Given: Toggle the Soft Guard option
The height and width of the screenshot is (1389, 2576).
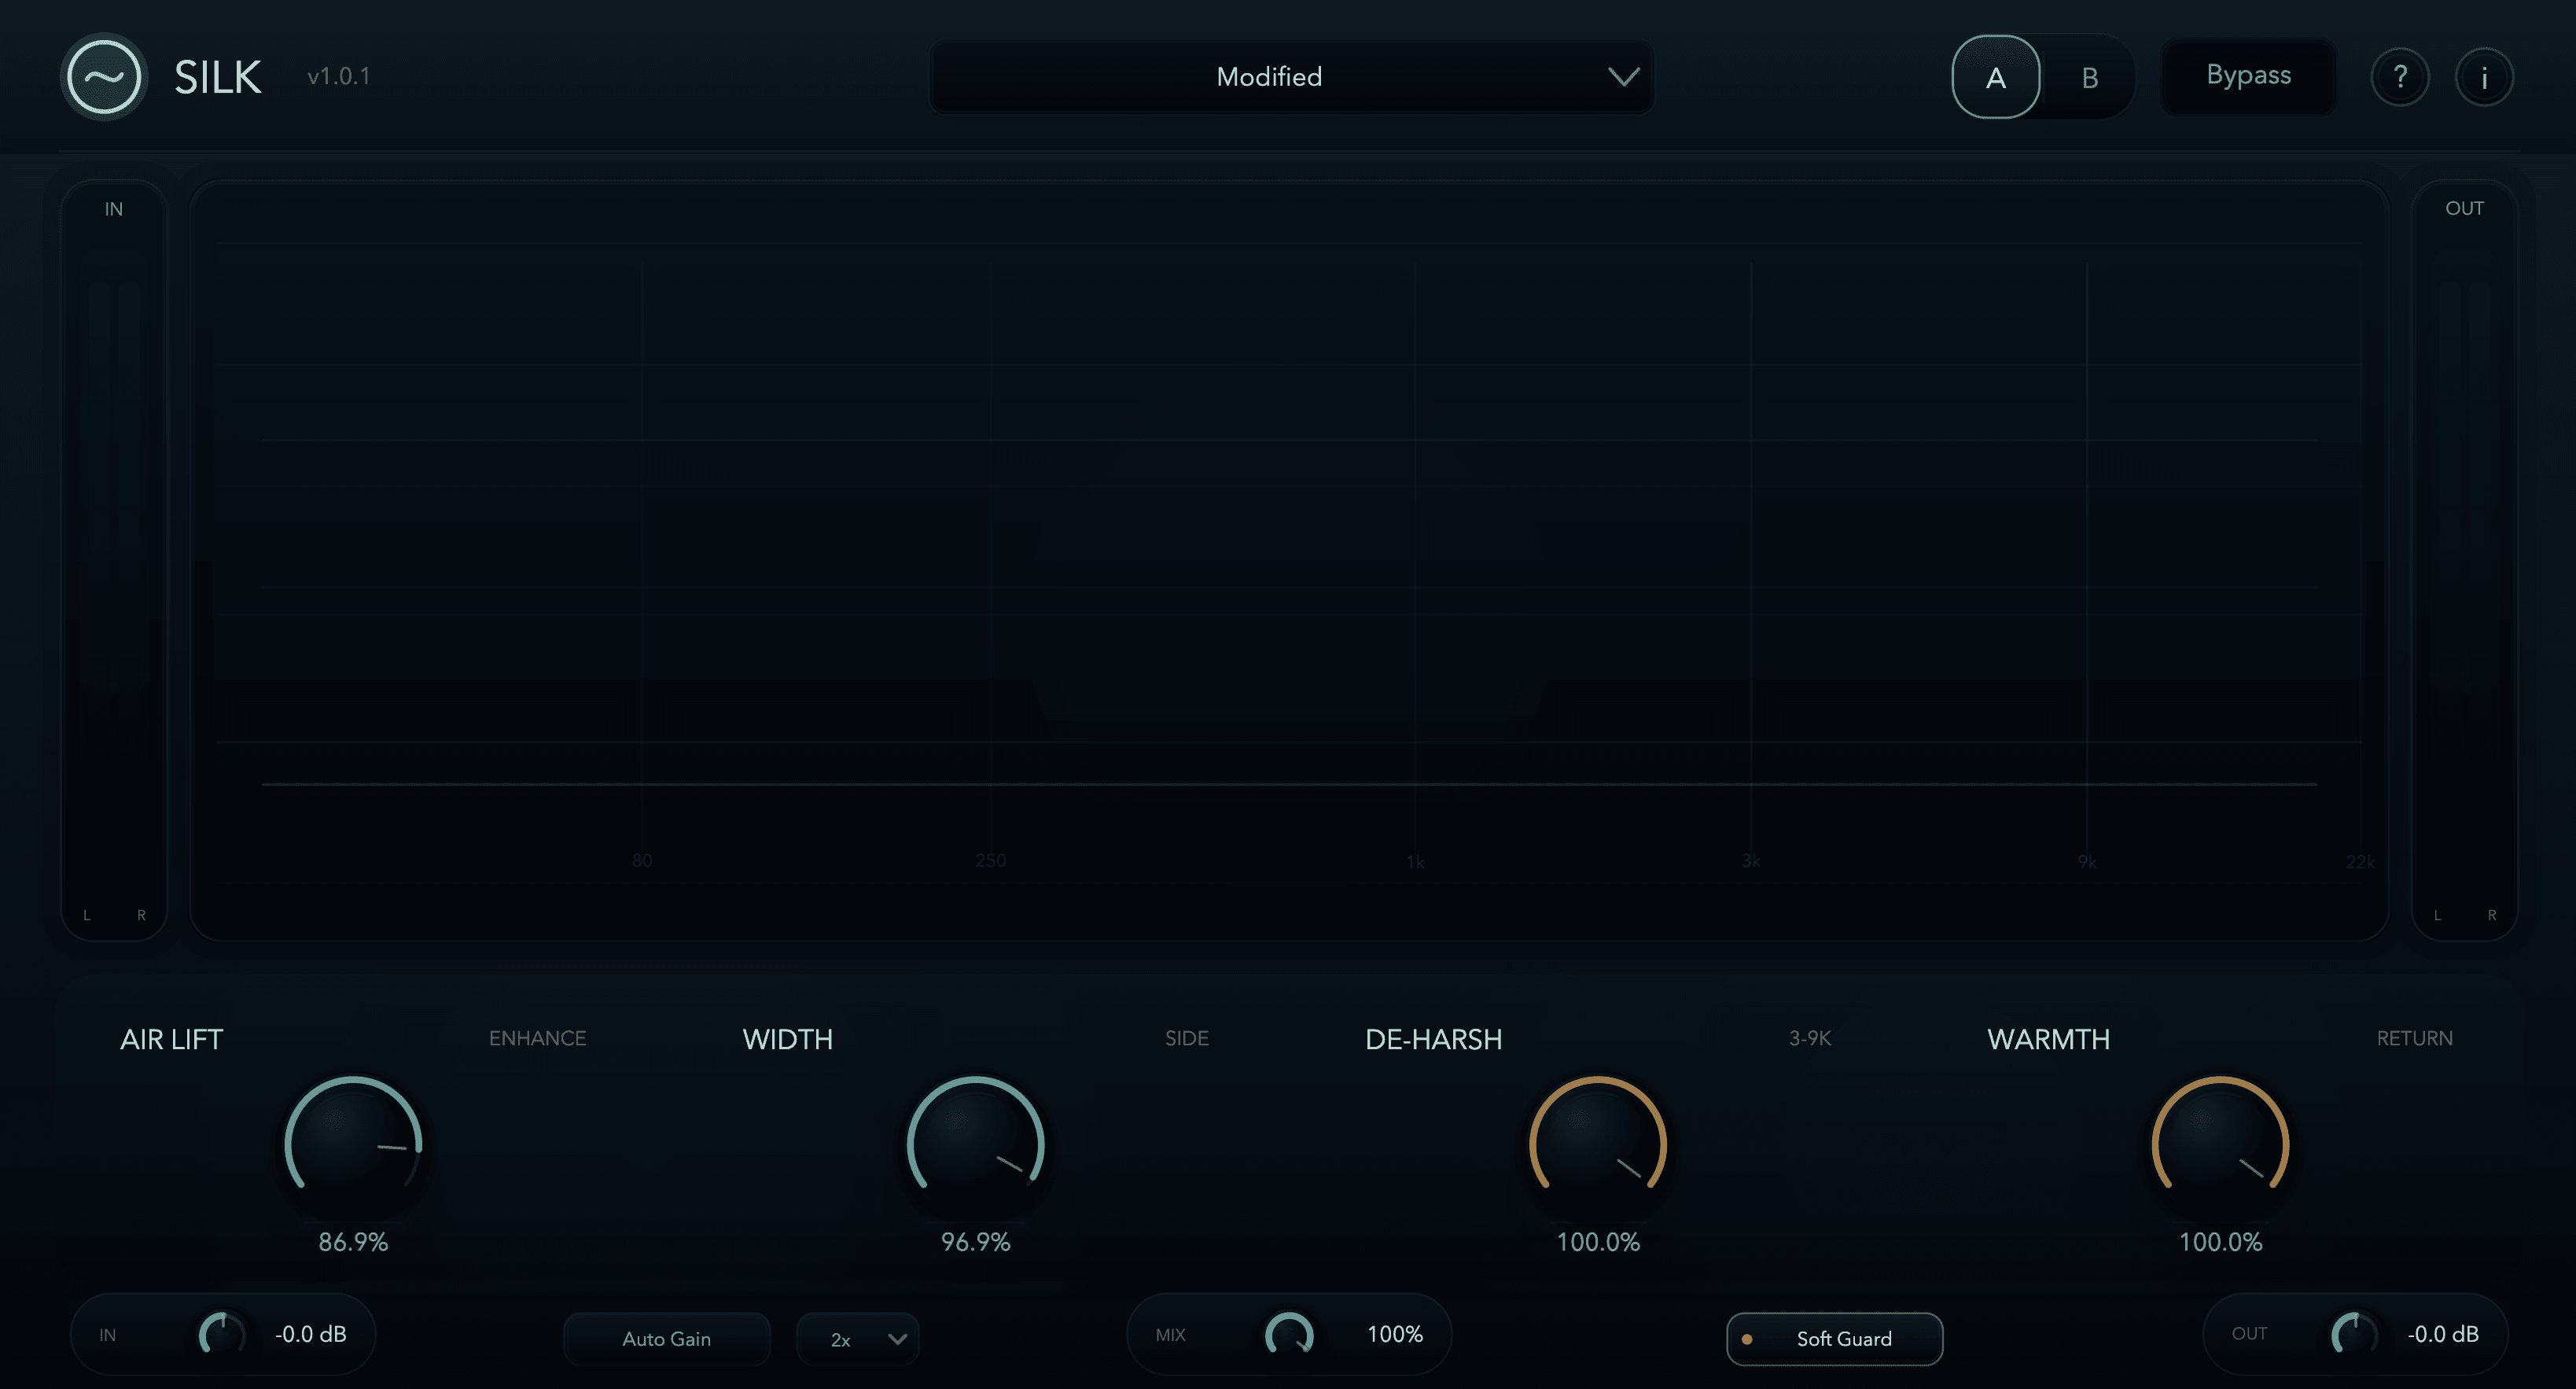Looking at the screenshot, I should (x=1834, y=1338).
